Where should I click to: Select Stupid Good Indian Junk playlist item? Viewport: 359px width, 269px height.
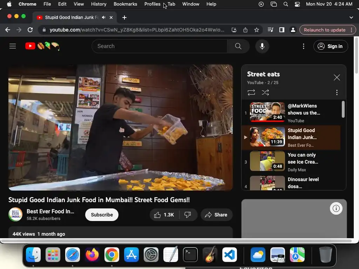(291, 137)
